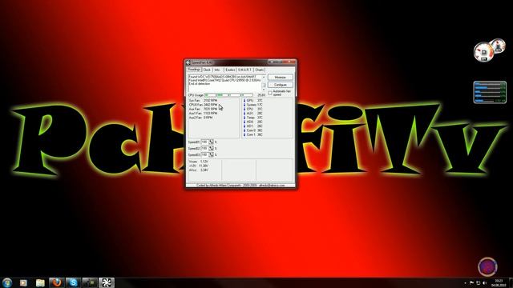Click the Speed02 spinner arrows

211,148
